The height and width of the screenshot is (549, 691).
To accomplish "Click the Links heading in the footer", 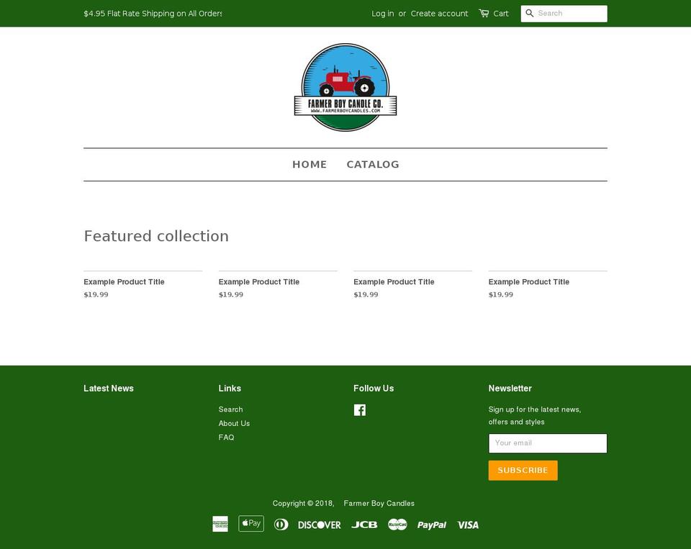I will click(230, 388).
